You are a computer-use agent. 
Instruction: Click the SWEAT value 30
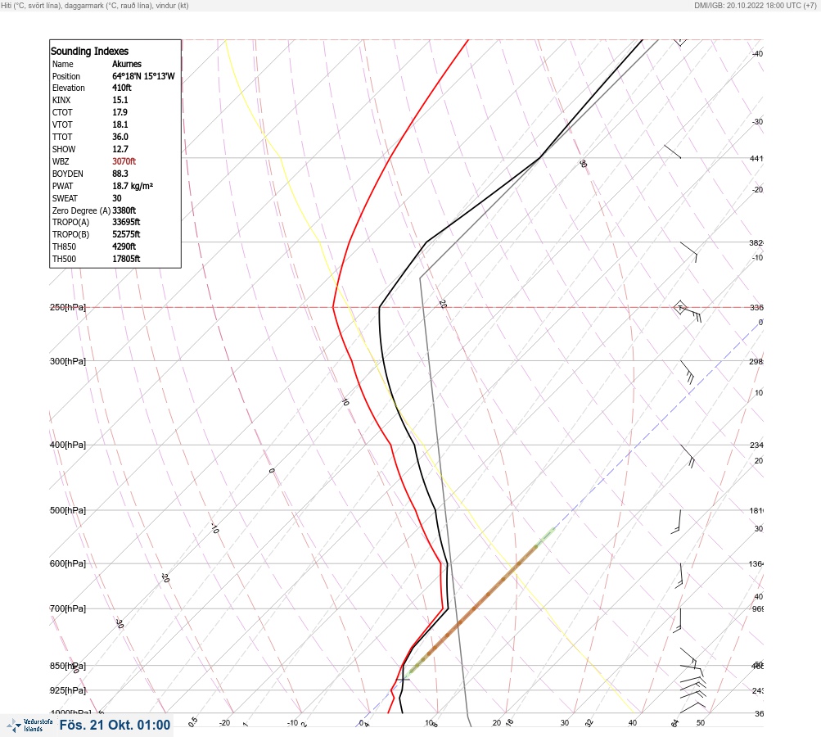117,198
